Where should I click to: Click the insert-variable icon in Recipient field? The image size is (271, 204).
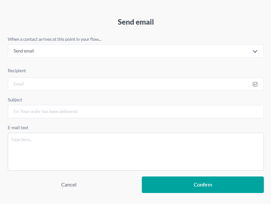click(255, 84)
